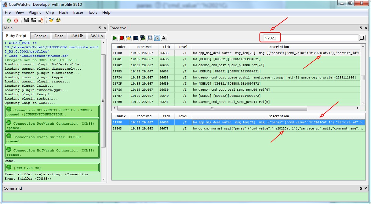Click the main toolbar broom clear icon
The height and width of the screenshot is (204, 371).
[51, 20]
